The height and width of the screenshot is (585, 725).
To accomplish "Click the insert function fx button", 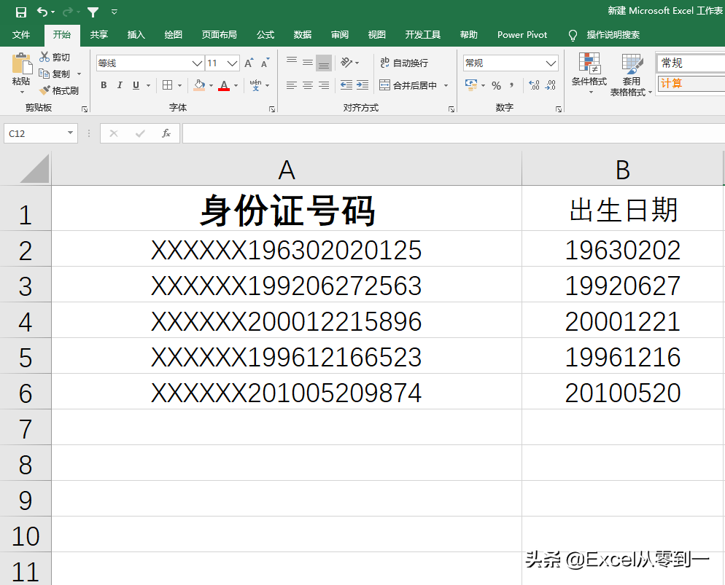I will coord(166,133).
